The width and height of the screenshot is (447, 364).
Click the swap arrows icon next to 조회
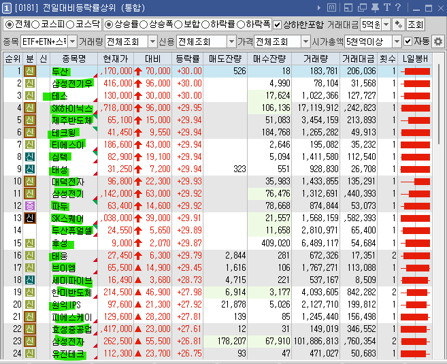(398, 24)
